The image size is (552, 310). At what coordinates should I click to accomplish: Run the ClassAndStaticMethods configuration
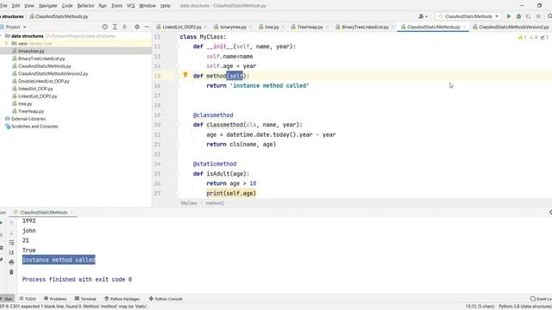(x=509, y=16)
